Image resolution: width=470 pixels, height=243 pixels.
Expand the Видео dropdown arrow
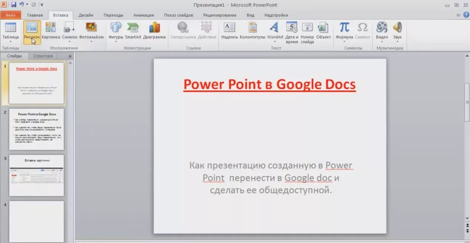tap(382, 41)
